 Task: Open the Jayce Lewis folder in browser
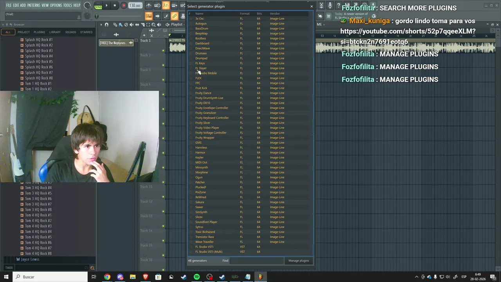[30, 259]
